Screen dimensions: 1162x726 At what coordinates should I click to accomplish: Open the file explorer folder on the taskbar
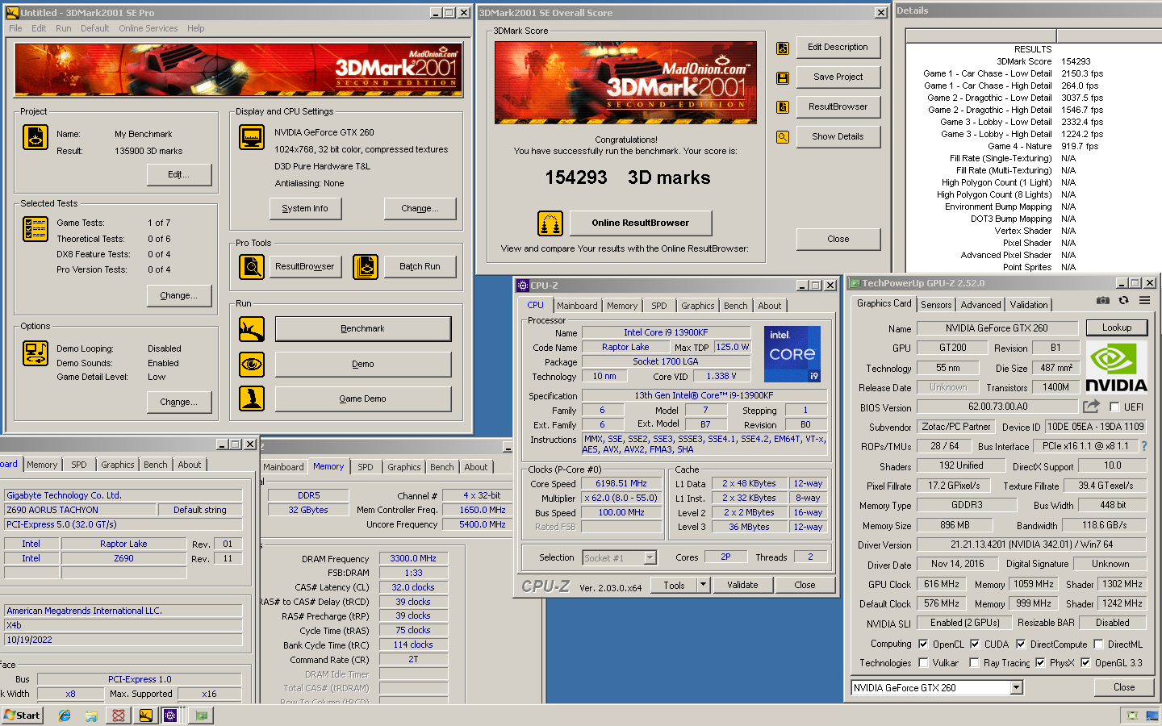[91, 716]
